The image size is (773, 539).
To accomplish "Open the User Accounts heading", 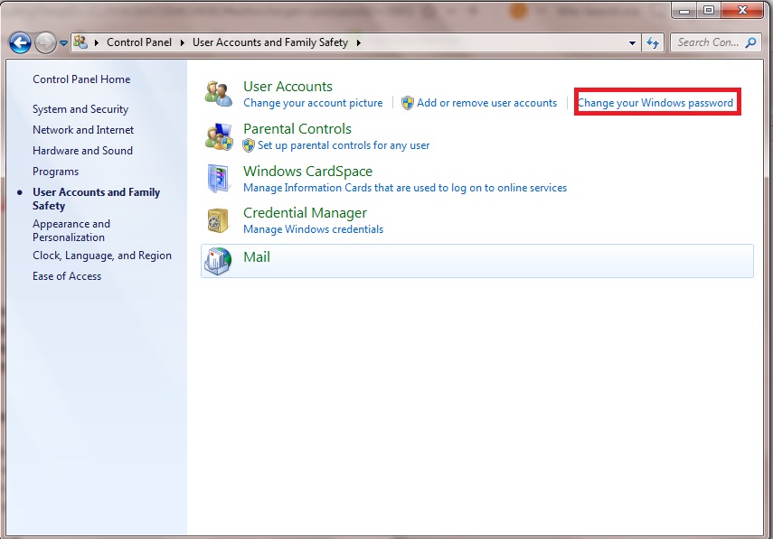I will [x=288, y=87].
